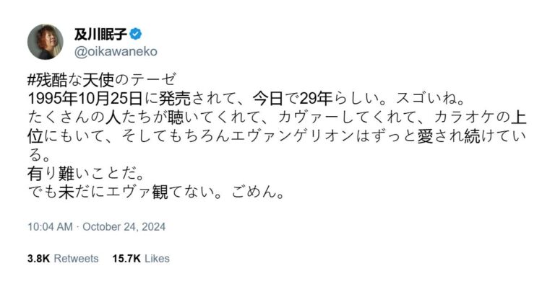Open the Likes label
Image resolution: width=555 pixels, height=289 pixels.
tap(157, 258)
